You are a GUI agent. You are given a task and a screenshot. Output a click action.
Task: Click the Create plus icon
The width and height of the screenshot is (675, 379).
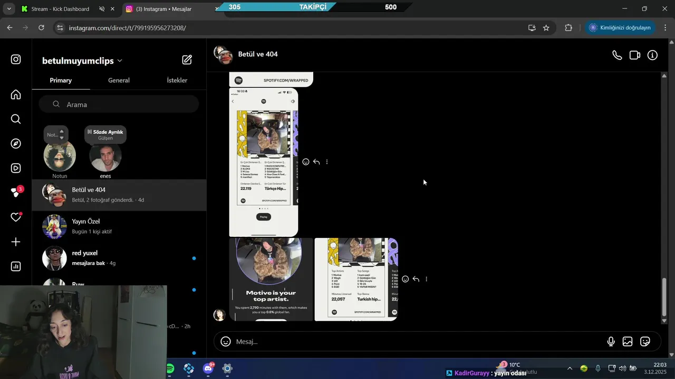pos(16,242)
